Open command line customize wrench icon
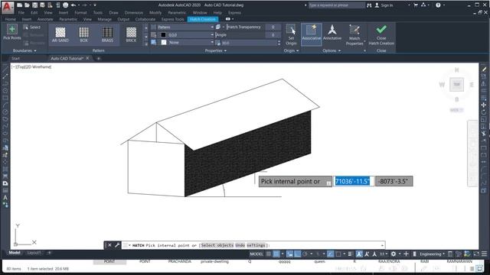490x275 pixels. [x=117, y=245]
